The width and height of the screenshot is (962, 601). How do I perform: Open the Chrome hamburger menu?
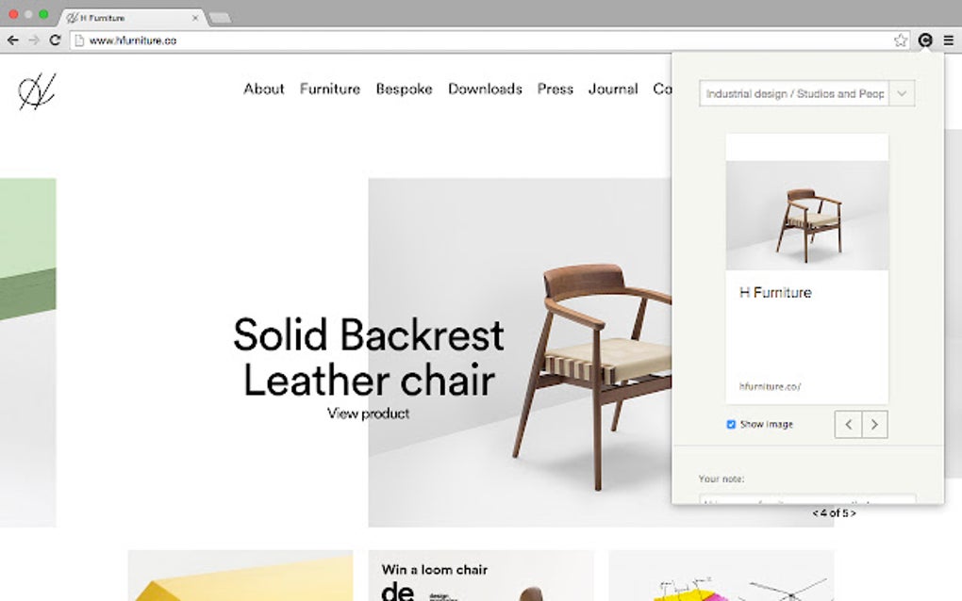949,41
